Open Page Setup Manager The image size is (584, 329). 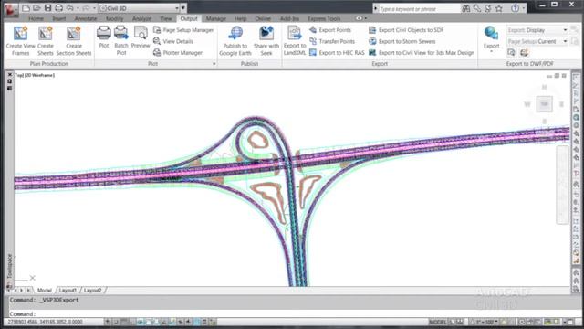[183, 30]
